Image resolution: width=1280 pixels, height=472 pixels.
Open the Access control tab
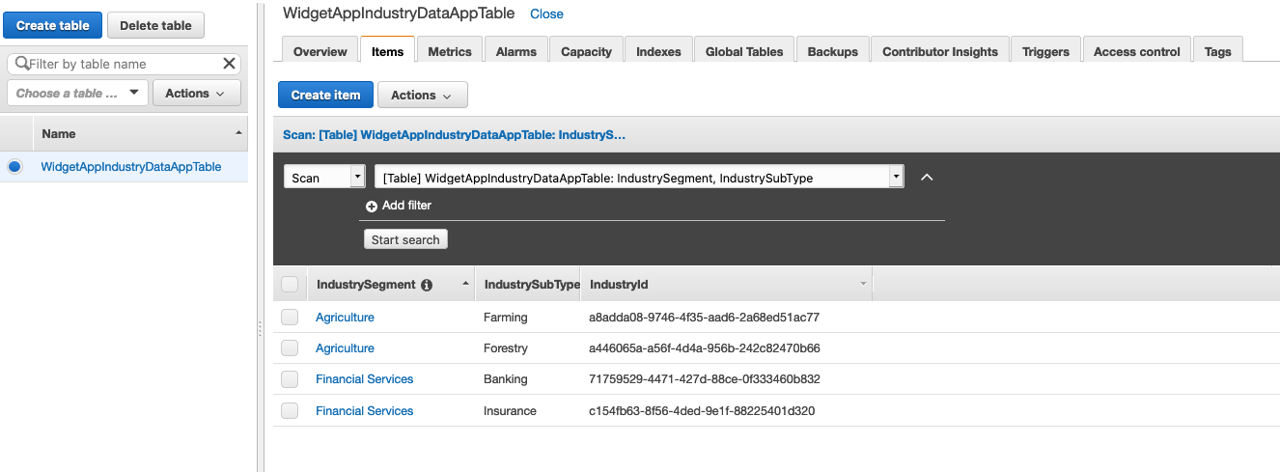pos(1137,51)
